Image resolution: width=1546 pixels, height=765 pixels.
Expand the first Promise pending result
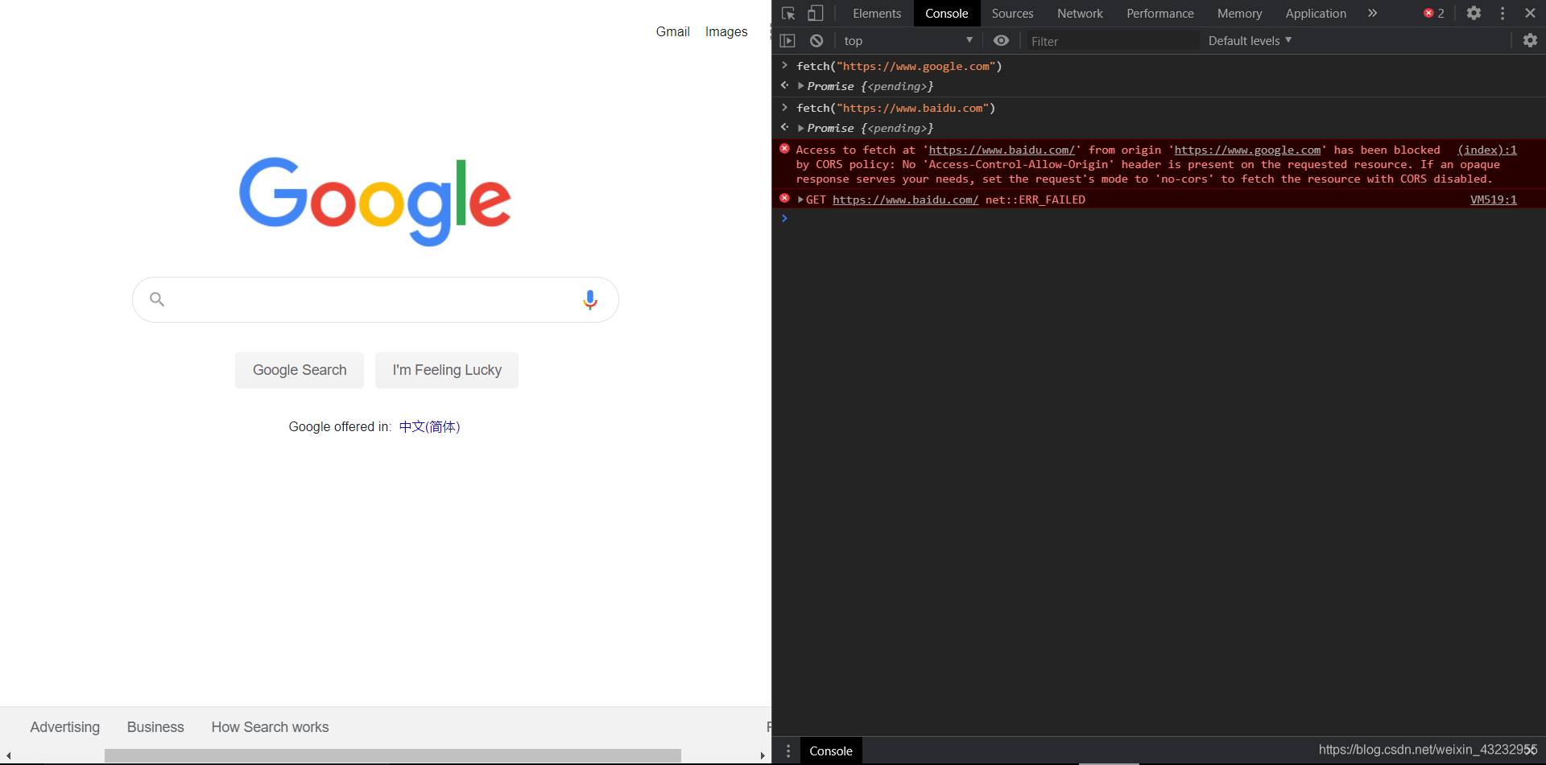pos(800,86)
